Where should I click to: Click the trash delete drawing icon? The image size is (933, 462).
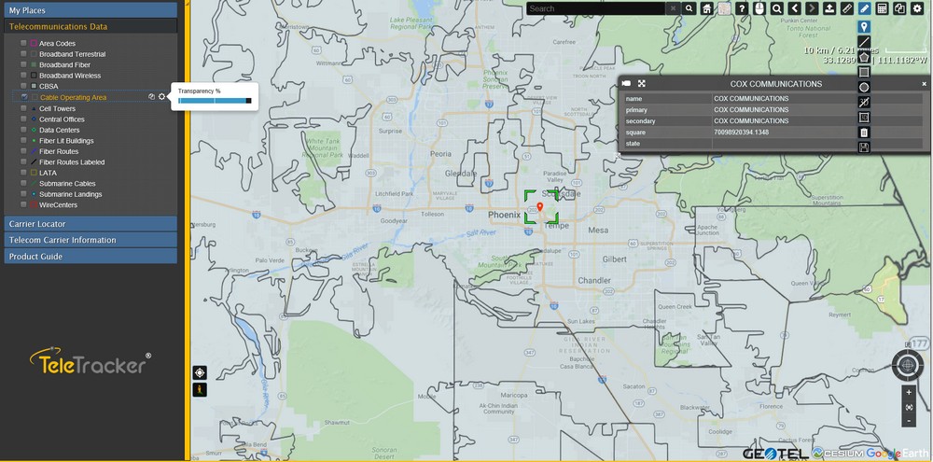864,133
